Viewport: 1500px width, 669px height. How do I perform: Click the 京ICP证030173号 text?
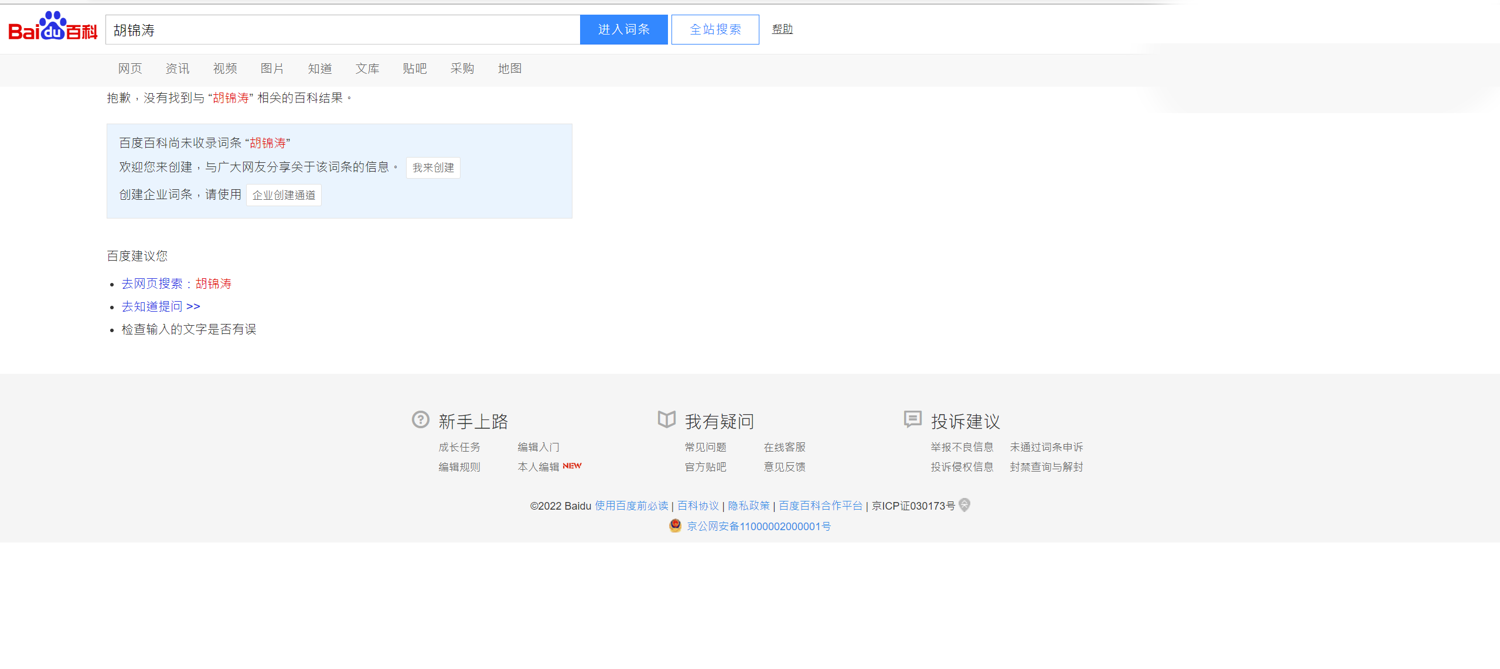click(x=913, y=506)
